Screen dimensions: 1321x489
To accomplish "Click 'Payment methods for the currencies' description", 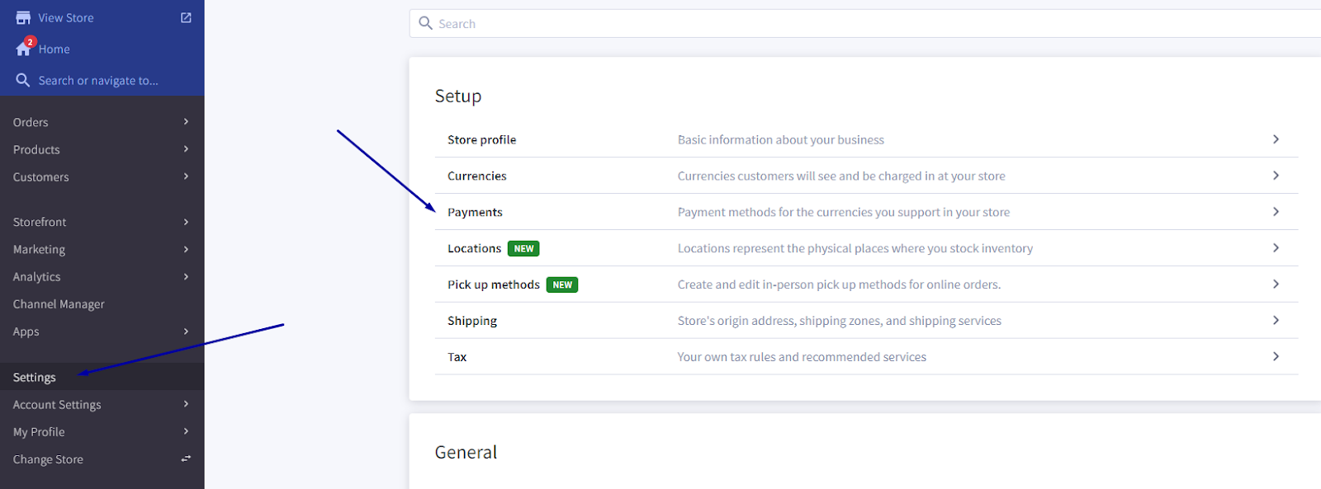I will (844, 212).
